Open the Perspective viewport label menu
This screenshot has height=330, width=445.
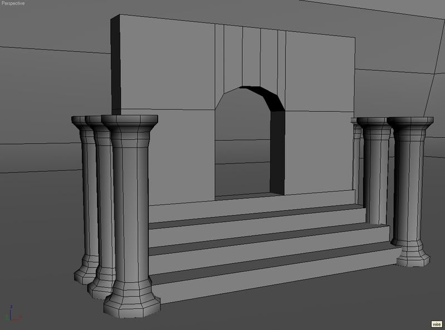pyautogui.click(x=13, y=3)
